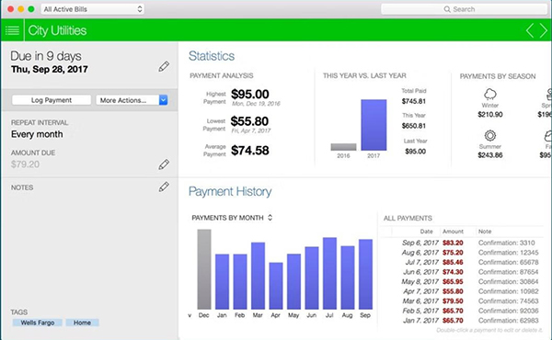
Task: Click the gray December bar in chart
Action: [x=204, y=269]
